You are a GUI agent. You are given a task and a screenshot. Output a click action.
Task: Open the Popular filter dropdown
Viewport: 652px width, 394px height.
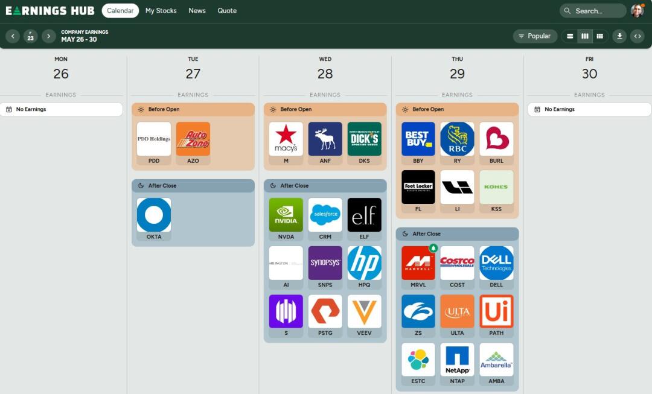(535, 36)
